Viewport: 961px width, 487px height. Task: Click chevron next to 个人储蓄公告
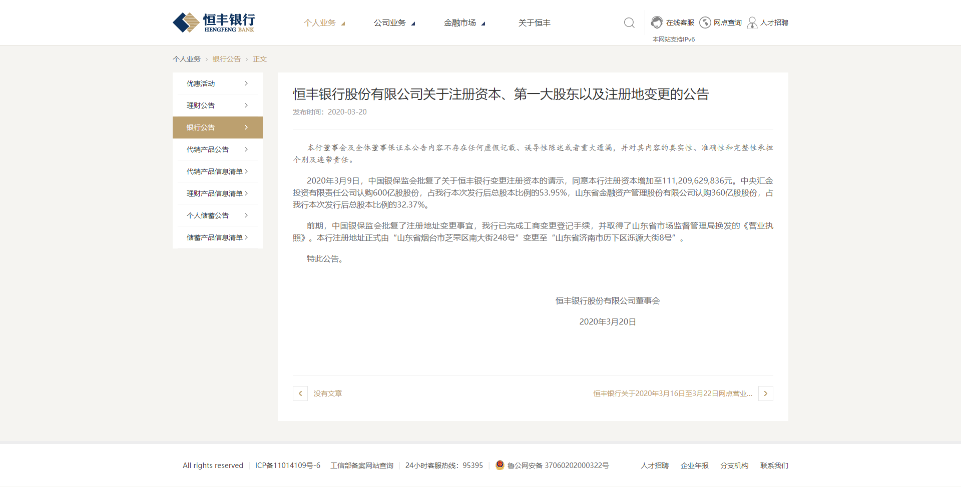click(x=246, y=215)
